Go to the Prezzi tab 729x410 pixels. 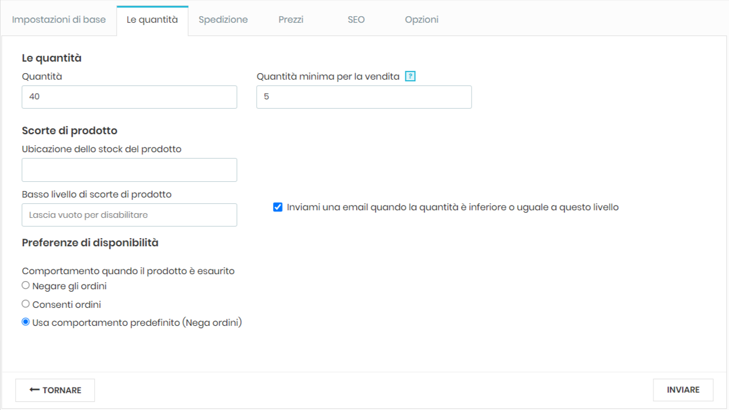pos(290,20)
